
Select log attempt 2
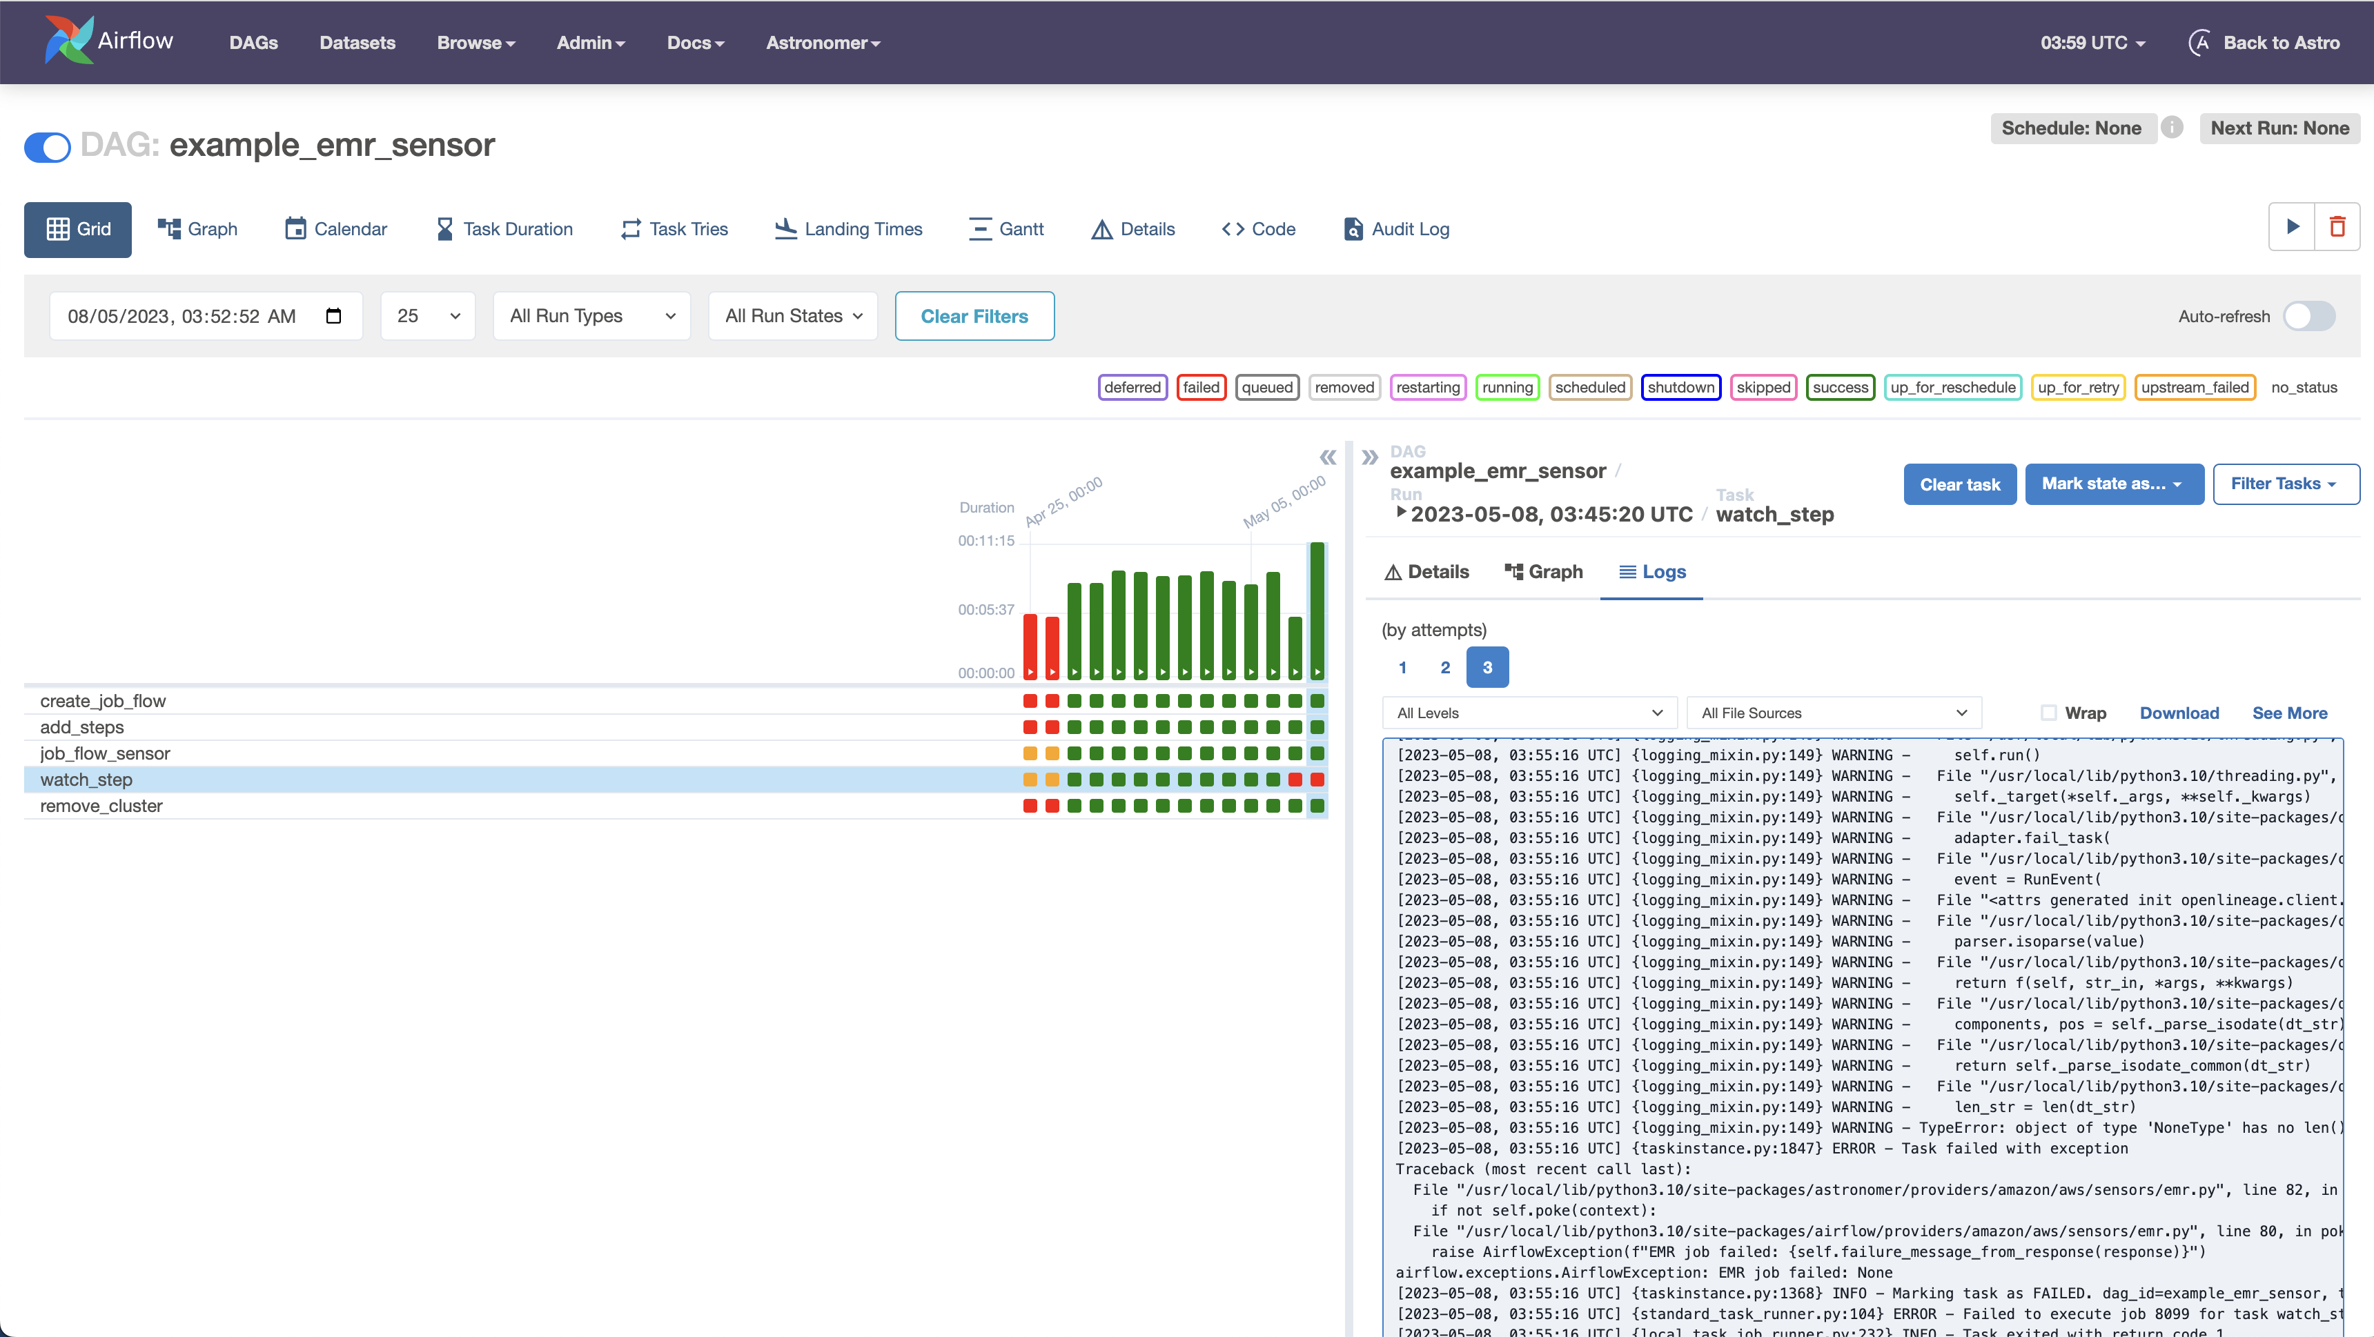(x=1444, y=666)
